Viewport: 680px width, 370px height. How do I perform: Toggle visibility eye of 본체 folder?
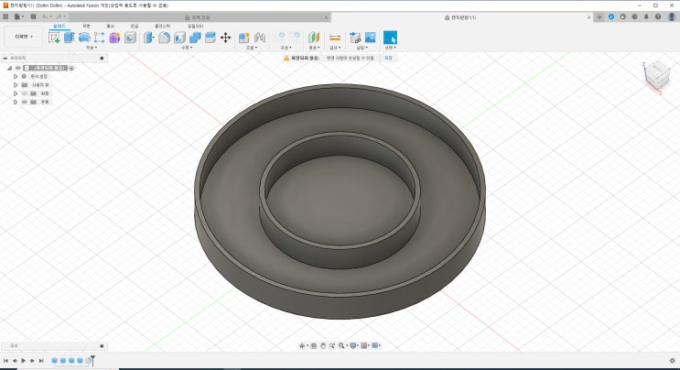click(x=24, y=102)
